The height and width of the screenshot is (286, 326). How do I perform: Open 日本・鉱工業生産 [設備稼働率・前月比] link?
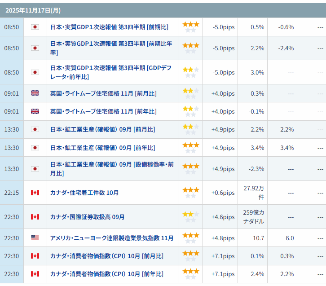pos(111,169)
